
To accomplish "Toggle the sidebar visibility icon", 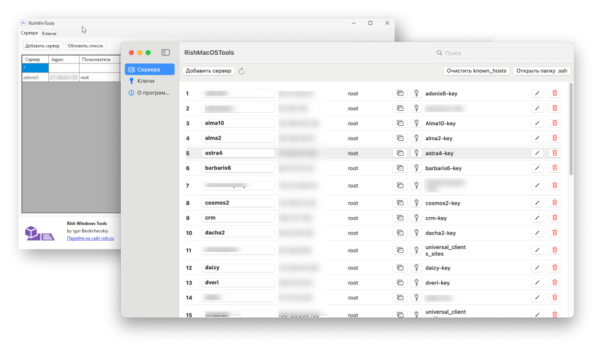I will click(x=166, y=53).
